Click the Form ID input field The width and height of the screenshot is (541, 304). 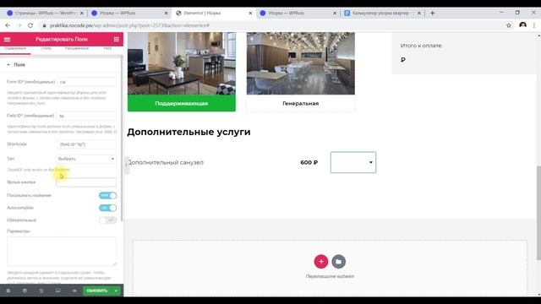point(86,82)
